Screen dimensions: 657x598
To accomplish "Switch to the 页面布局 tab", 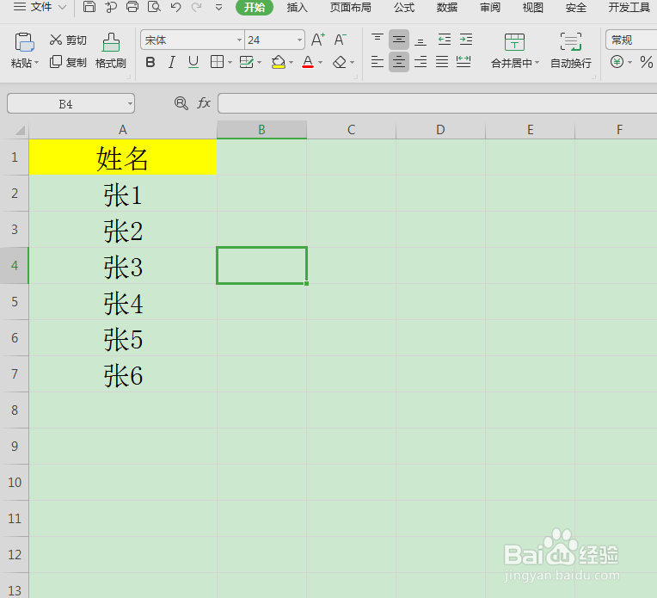I will (x=350, y=7).
